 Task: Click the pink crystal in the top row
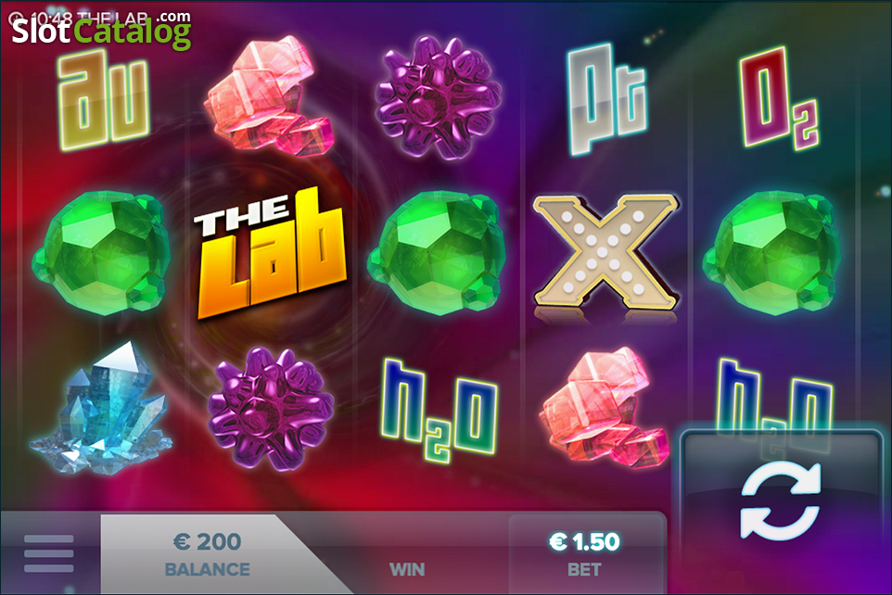tap(269, 95)
